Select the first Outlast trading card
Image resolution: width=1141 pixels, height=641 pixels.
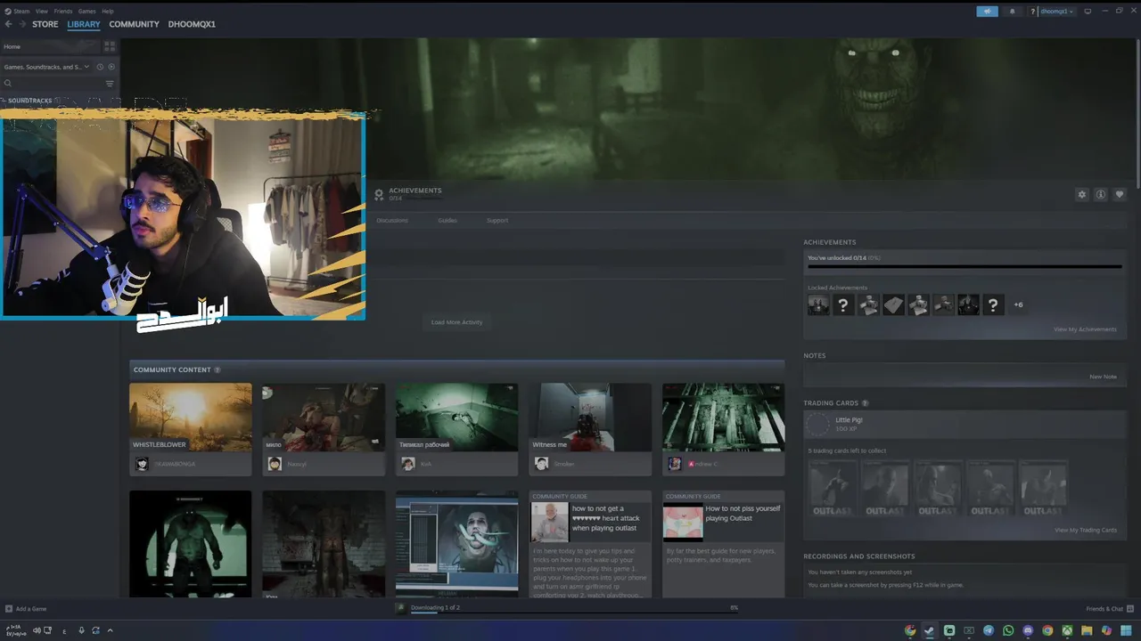click(x=833, y=488)
